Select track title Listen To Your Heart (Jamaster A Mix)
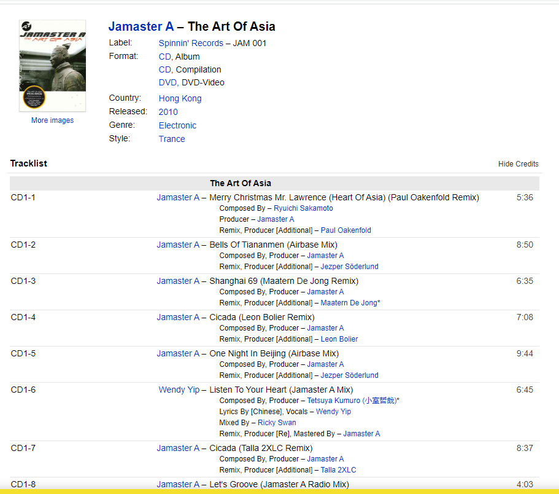Viewport: 559px width, 494px height. pos(281,390)
